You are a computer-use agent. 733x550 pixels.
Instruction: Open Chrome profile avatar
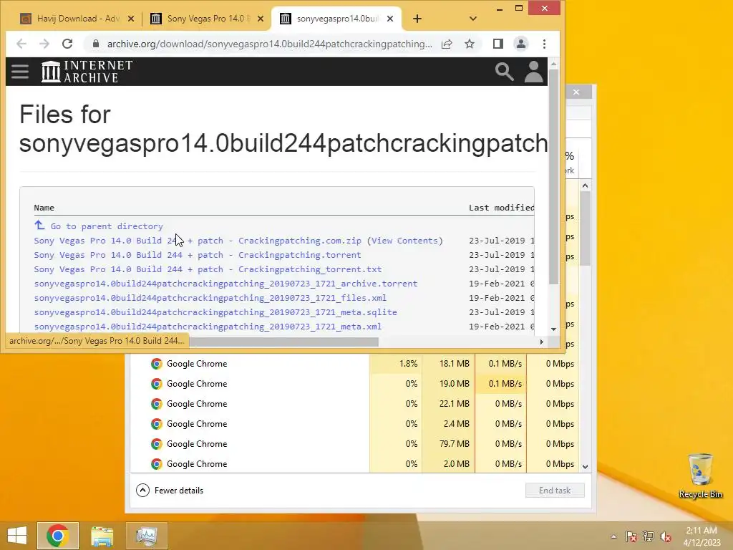click(521, 44)
